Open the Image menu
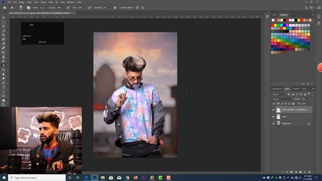This screenshot has height=181, width=322. click(x=22, y=2)
